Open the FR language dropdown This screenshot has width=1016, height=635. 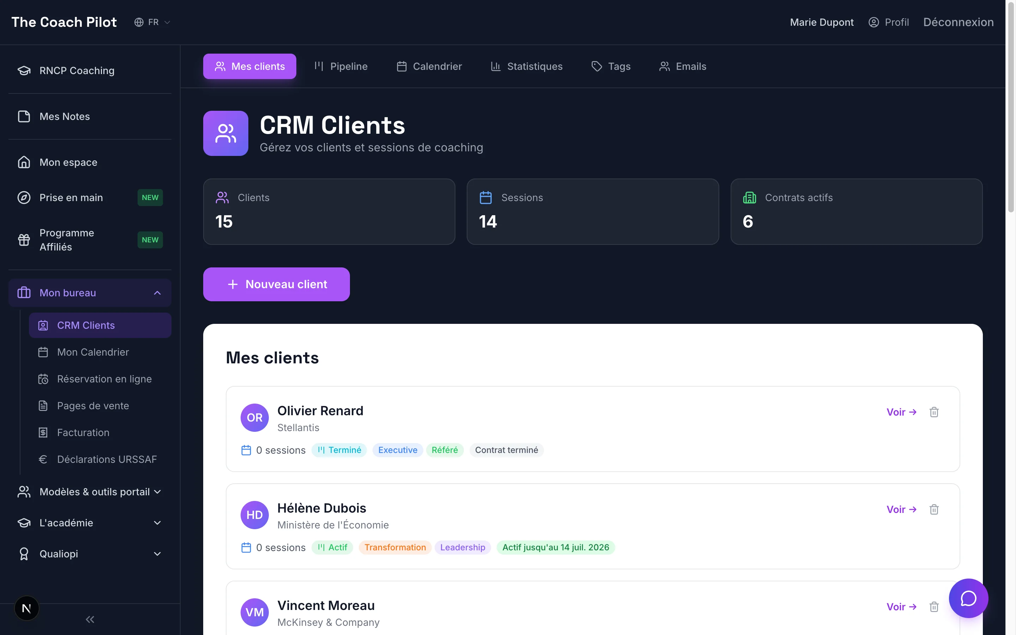tap(152, 22)
